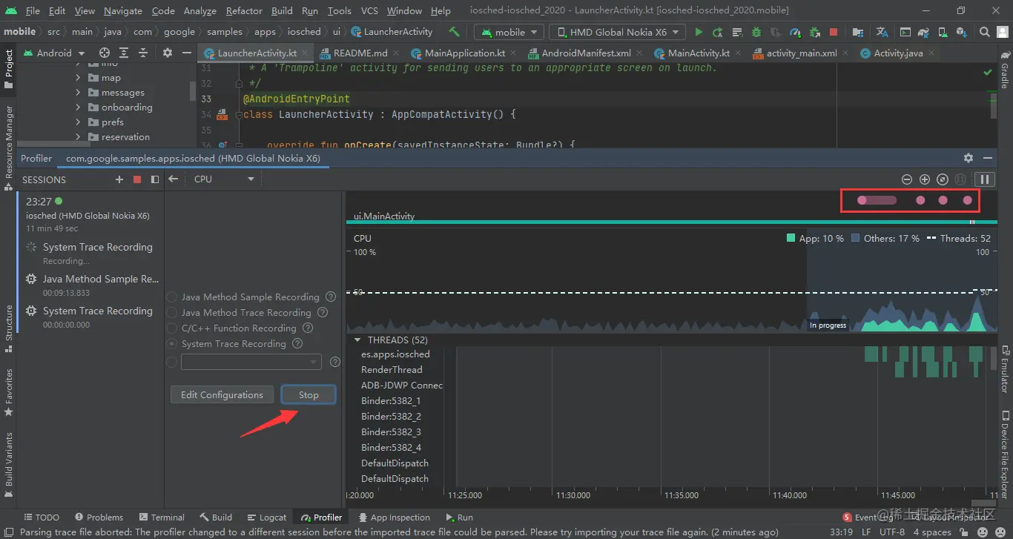The height and width of the screenshot is (539, 1013).
Task: Click help icon beside System Trace Recording option
Action: [297, 343]
